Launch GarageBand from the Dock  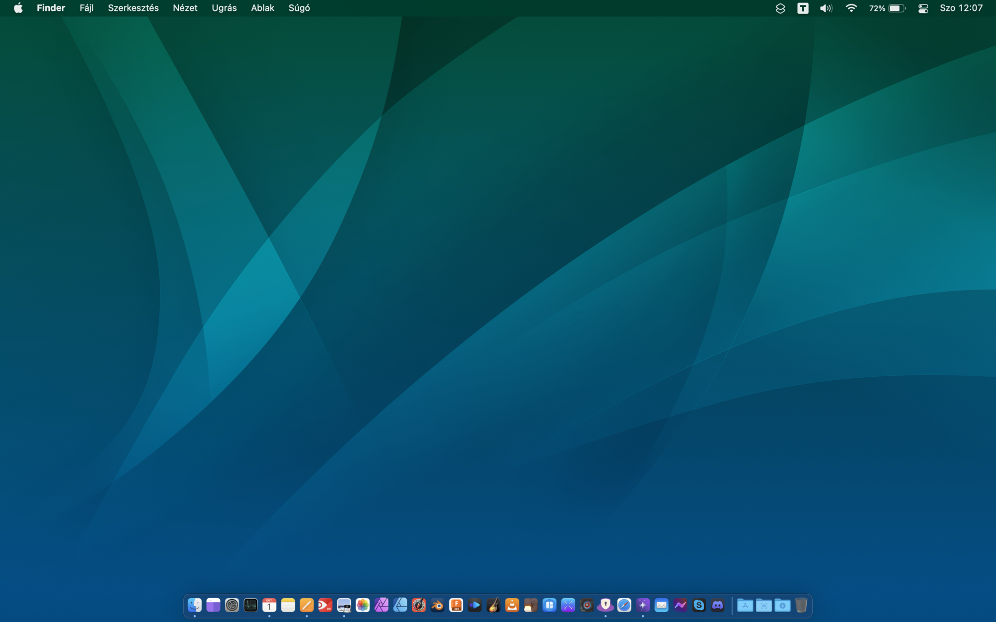[494, 605]
